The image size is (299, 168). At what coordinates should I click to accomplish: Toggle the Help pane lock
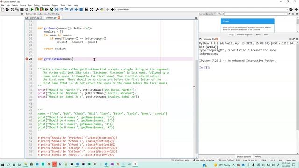click(293, 14)
